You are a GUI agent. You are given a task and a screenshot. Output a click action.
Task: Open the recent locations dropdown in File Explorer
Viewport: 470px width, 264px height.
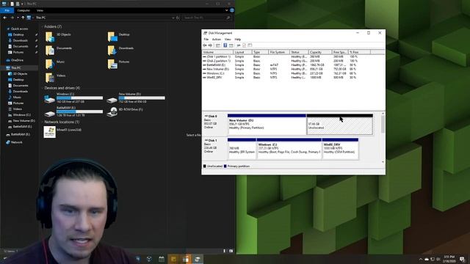tap(18, 18)
